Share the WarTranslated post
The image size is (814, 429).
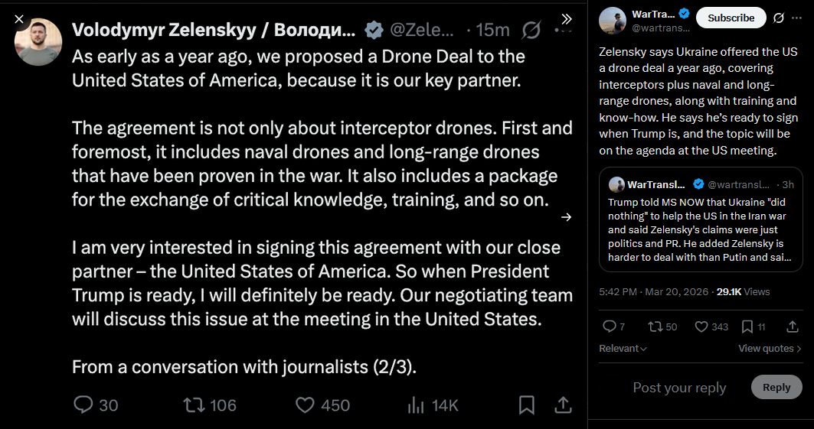[x=793, y=327]
